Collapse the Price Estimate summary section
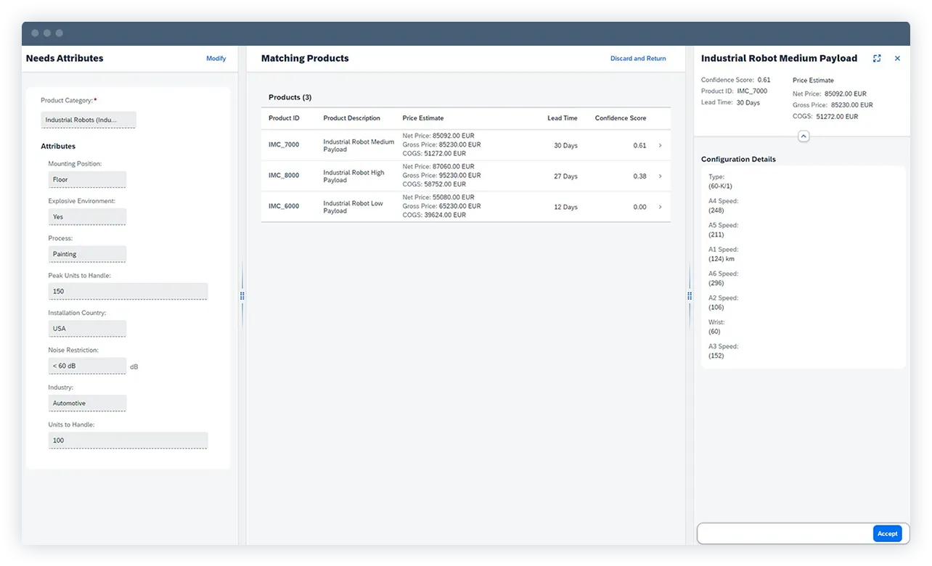This screenshot has height=566, width=932. pyautogui.click(x=803, y=136)
